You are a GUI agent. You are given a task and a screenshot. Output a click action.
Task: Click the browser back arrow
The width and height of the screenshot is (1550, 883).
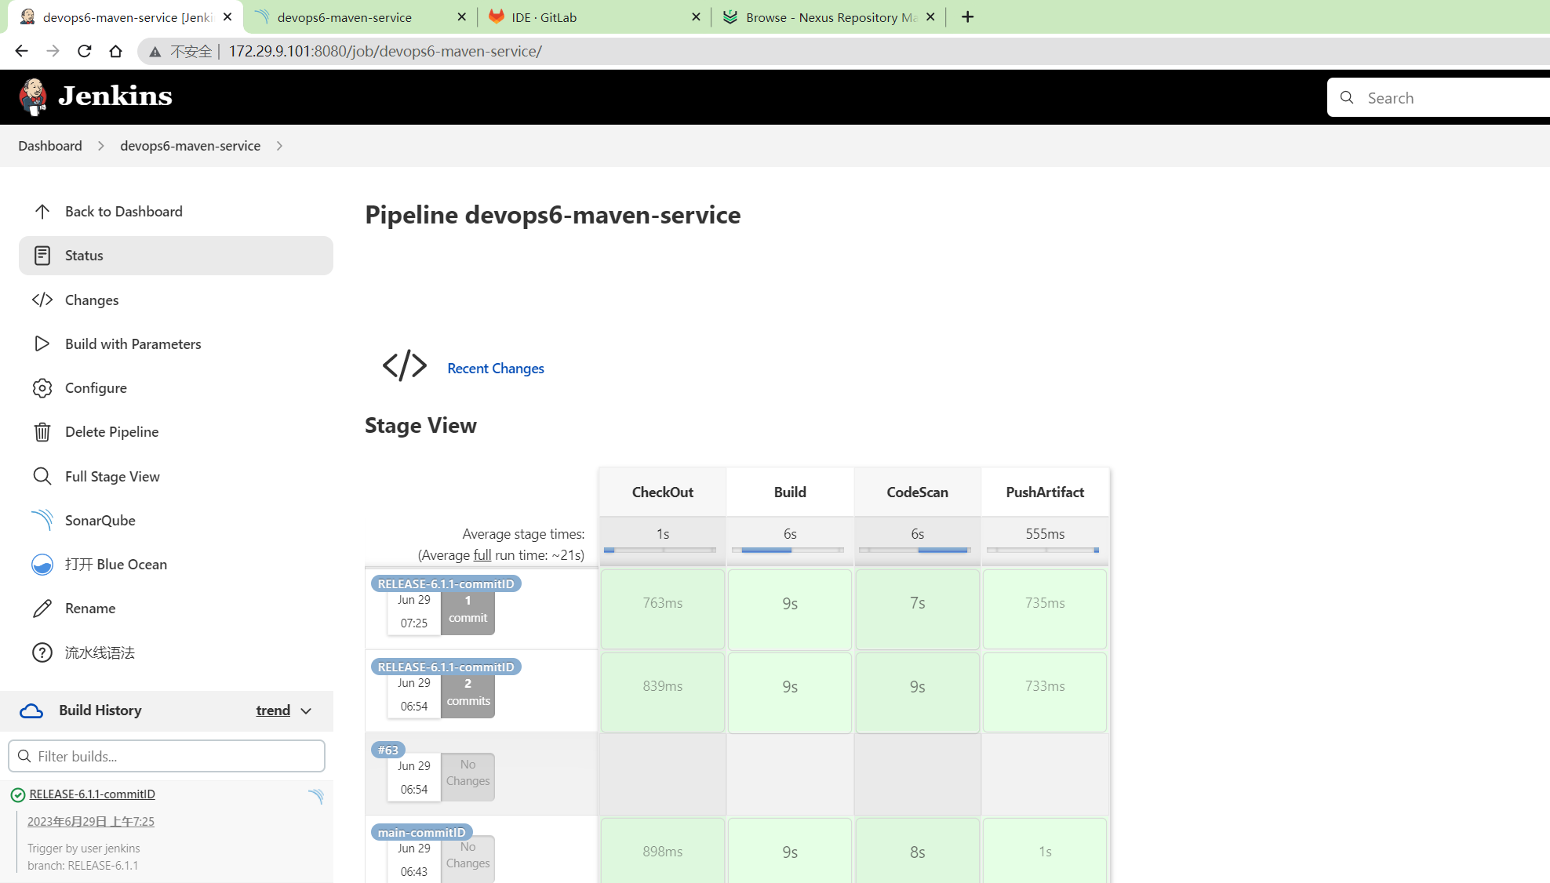pos(21,51)
